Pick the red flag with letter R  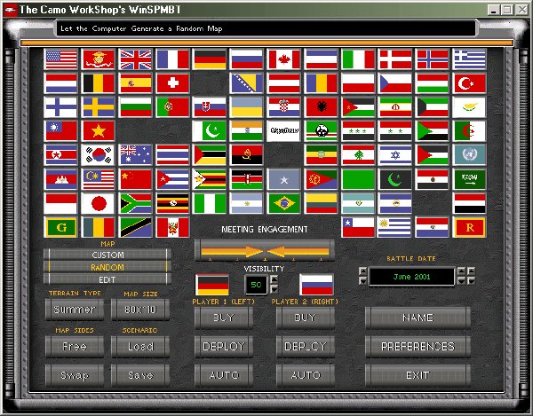(x=469, y=227)
